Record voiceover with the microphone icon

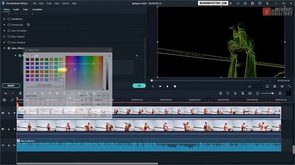point(235,93)
